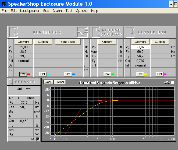Screen dimensions: 178x150
Task: Click the magenta plot color swatch
Action: point(165,74)
